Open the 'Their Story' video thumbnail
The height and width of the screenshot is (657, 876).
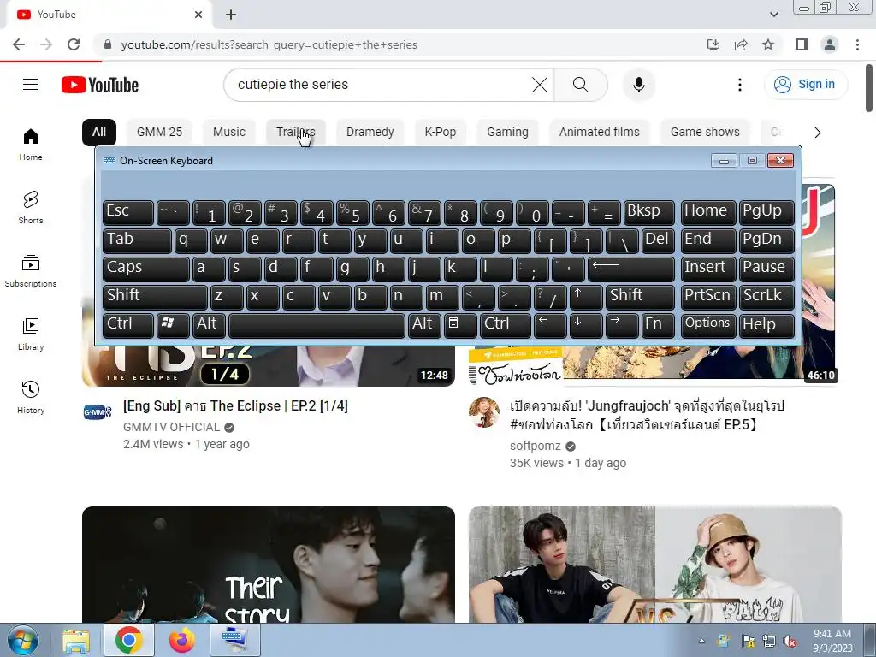[268, 565]
